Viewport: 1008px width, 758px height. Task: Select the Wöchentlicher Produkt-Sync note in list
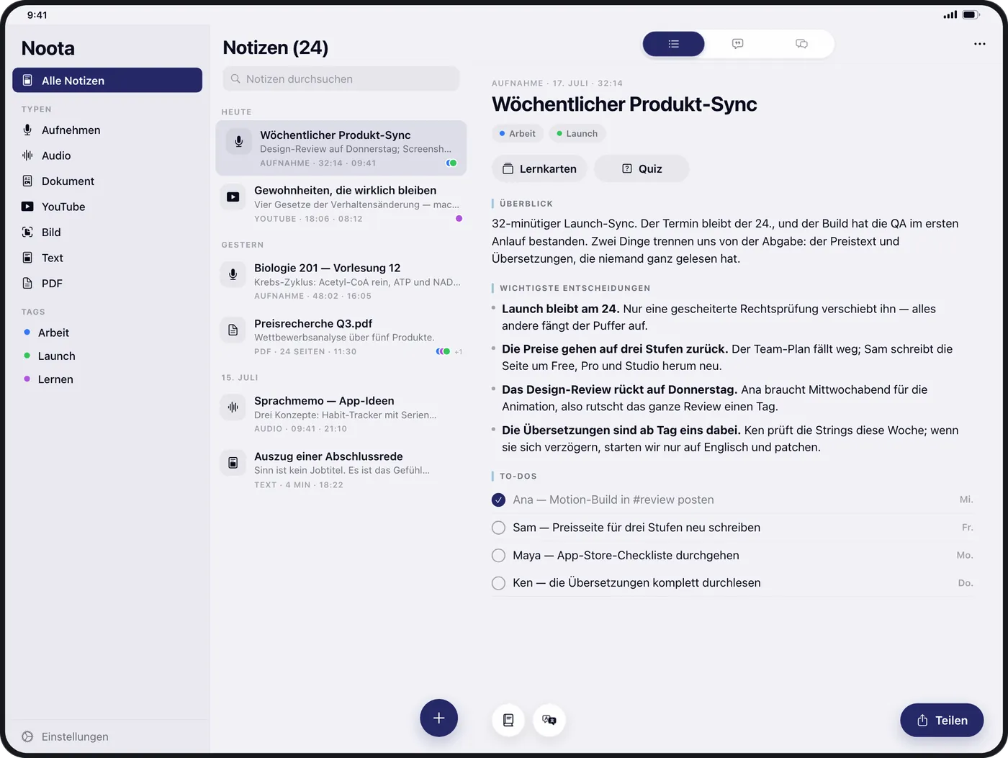[x=341, y=148]
